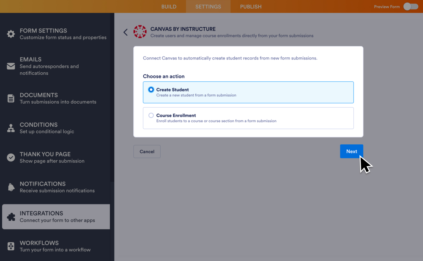Click the 'Choose an action' heading
The image size is (423, 261).
pyautogui.click(x=164, y=76)
